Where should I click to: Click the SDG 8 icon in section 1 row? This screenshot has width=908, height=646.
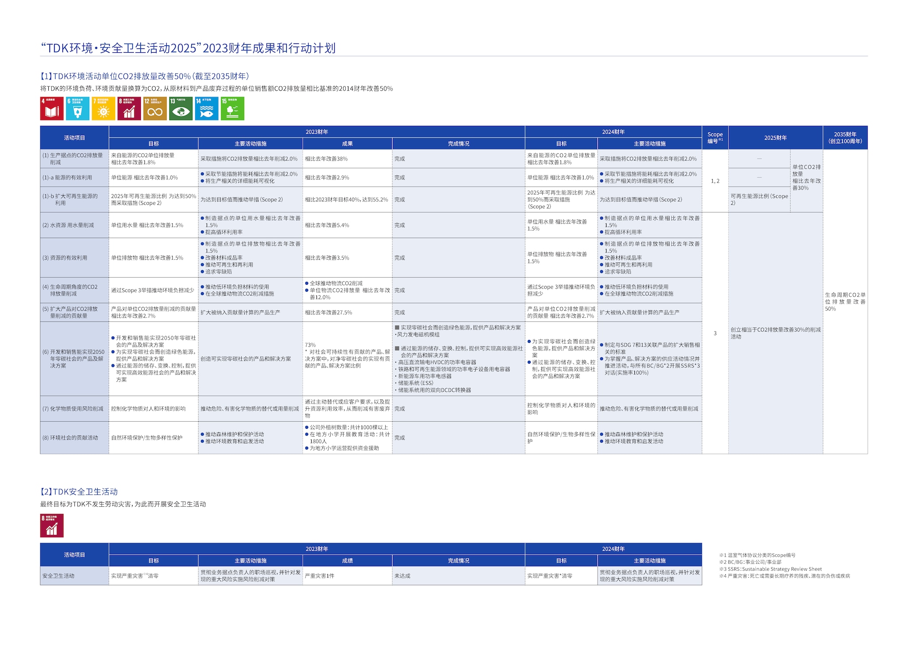129,109
